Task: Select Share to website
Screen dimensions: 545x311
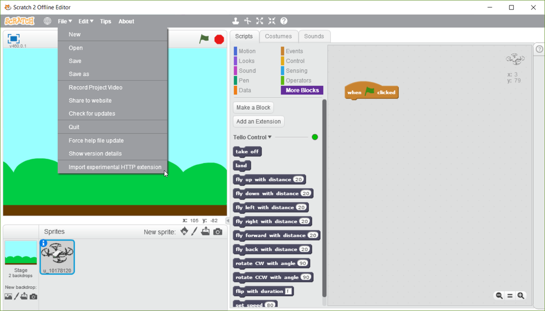Action: click(x=113, y=101)
